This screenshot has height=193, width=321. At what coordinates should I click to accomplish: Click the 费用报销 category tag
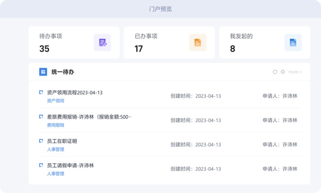[55, 125]
